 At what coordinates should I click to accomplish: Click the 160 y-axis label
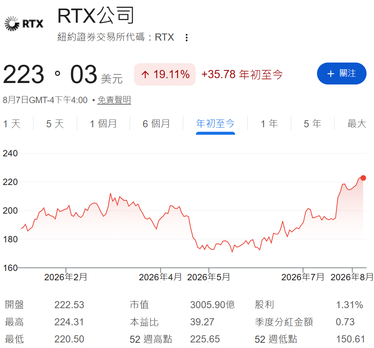(x=10, y=268)
